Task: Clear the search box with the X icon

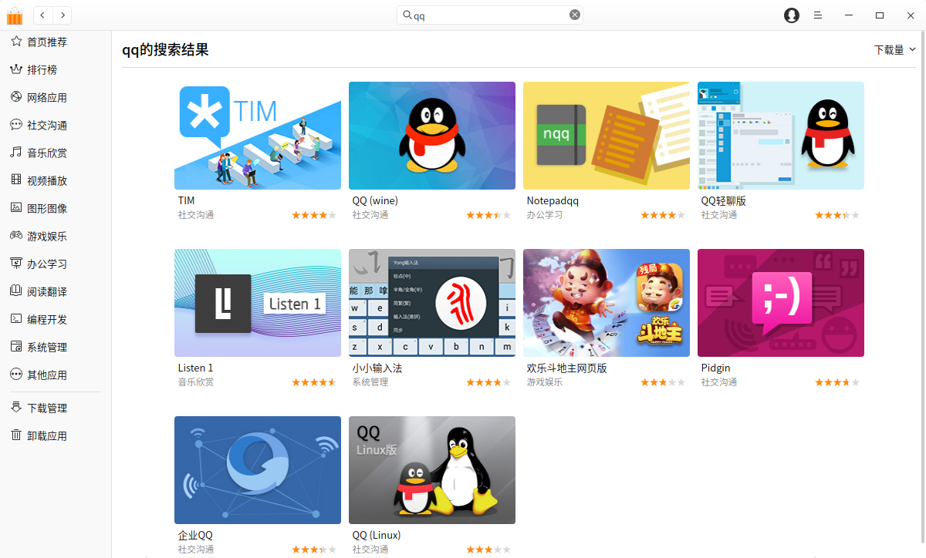Action: tap(575, 15)
